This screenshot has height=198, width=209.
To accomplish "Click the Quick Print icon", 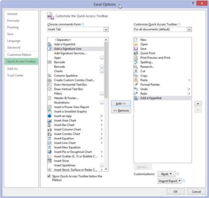I will pyautogui.click(x=136, y=53).
